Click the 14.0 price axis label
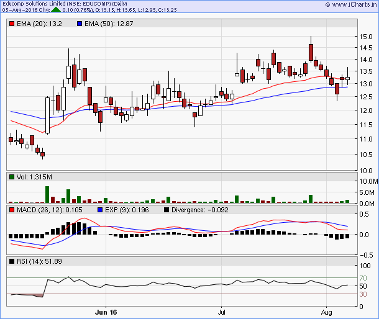The image size is (379, 319). click(x=366, y=60)
